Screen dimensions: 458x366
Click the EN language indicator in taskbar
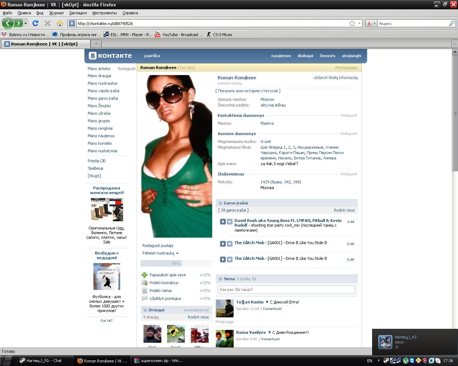(370, 361)
